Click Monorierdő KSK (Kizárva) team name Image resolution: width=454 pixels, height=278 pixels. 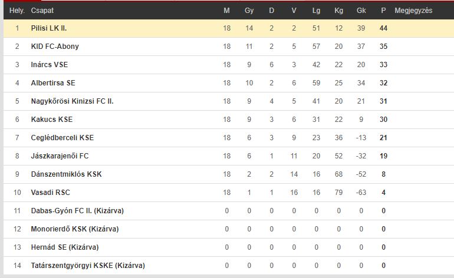[x=75, y=229]
